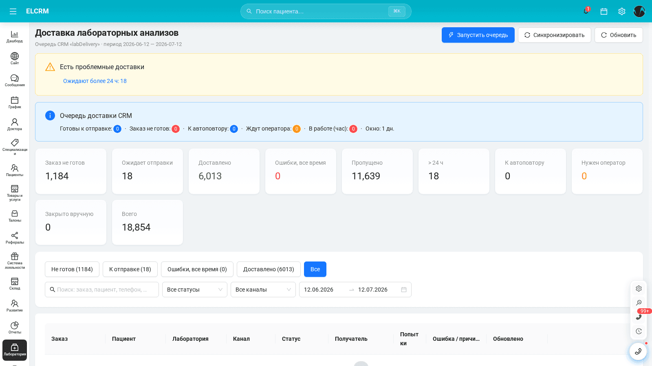Image resolution: width=652 pixels, height=366 pixels.
Task: Open График in sidebar
Action: (15, 102)
